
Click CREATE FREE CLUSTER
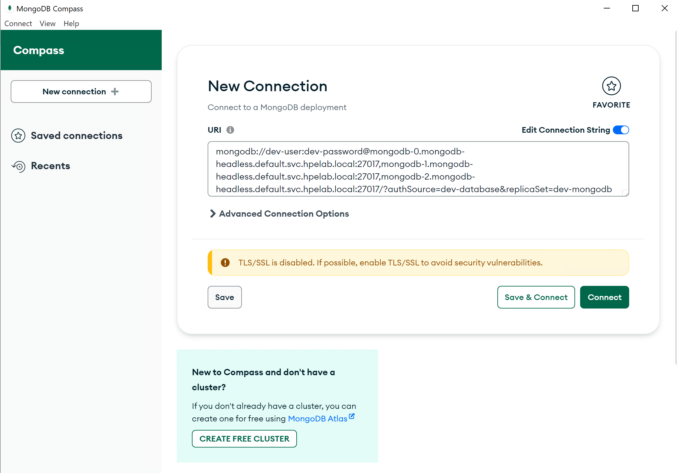[244, 438]
